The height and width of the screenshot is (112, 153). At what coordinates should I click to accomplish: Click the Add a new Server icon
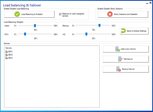point(117,49)
